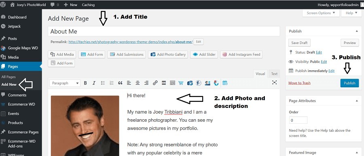
Task: Edit the Public visibility setting
Action: point(324,62)
